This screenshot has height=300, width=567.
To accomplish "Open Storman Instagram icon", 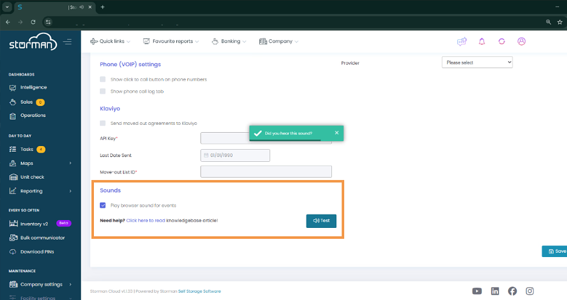I will [530, 291].
